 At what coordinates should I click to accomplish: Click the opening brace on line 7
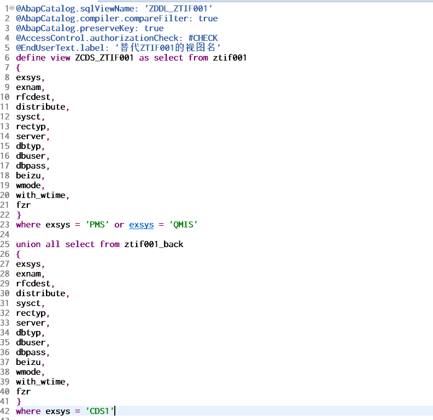(x=18, y=68)
